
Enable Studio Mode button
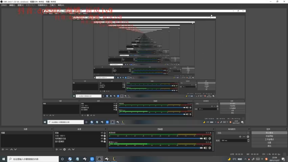coord(269,139)
